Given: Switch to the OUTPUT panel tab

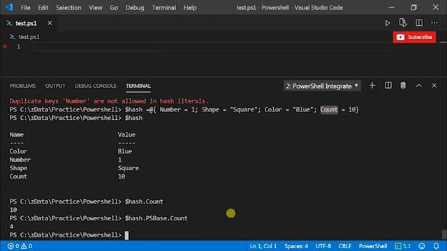Looking at the screenshot, I should 55,86.
